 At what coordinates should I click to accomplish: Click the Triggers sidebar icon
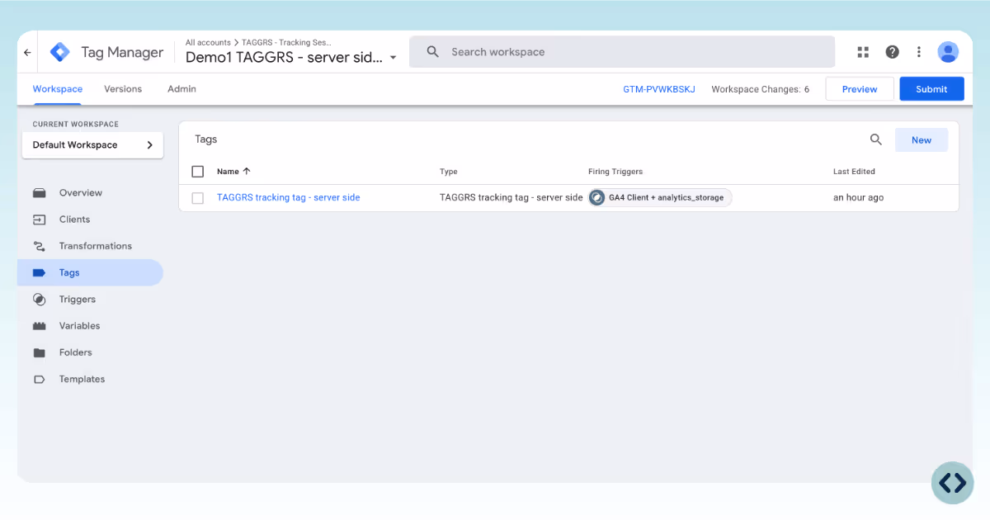pyautogui.click(x=39, y=299)
